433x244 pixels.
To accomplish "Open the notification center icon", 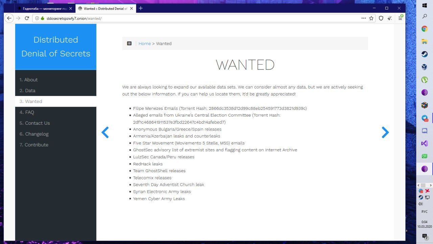I will (x=425, y=236).
